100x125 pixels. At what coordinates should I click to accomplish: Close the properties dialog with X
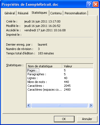96,4
